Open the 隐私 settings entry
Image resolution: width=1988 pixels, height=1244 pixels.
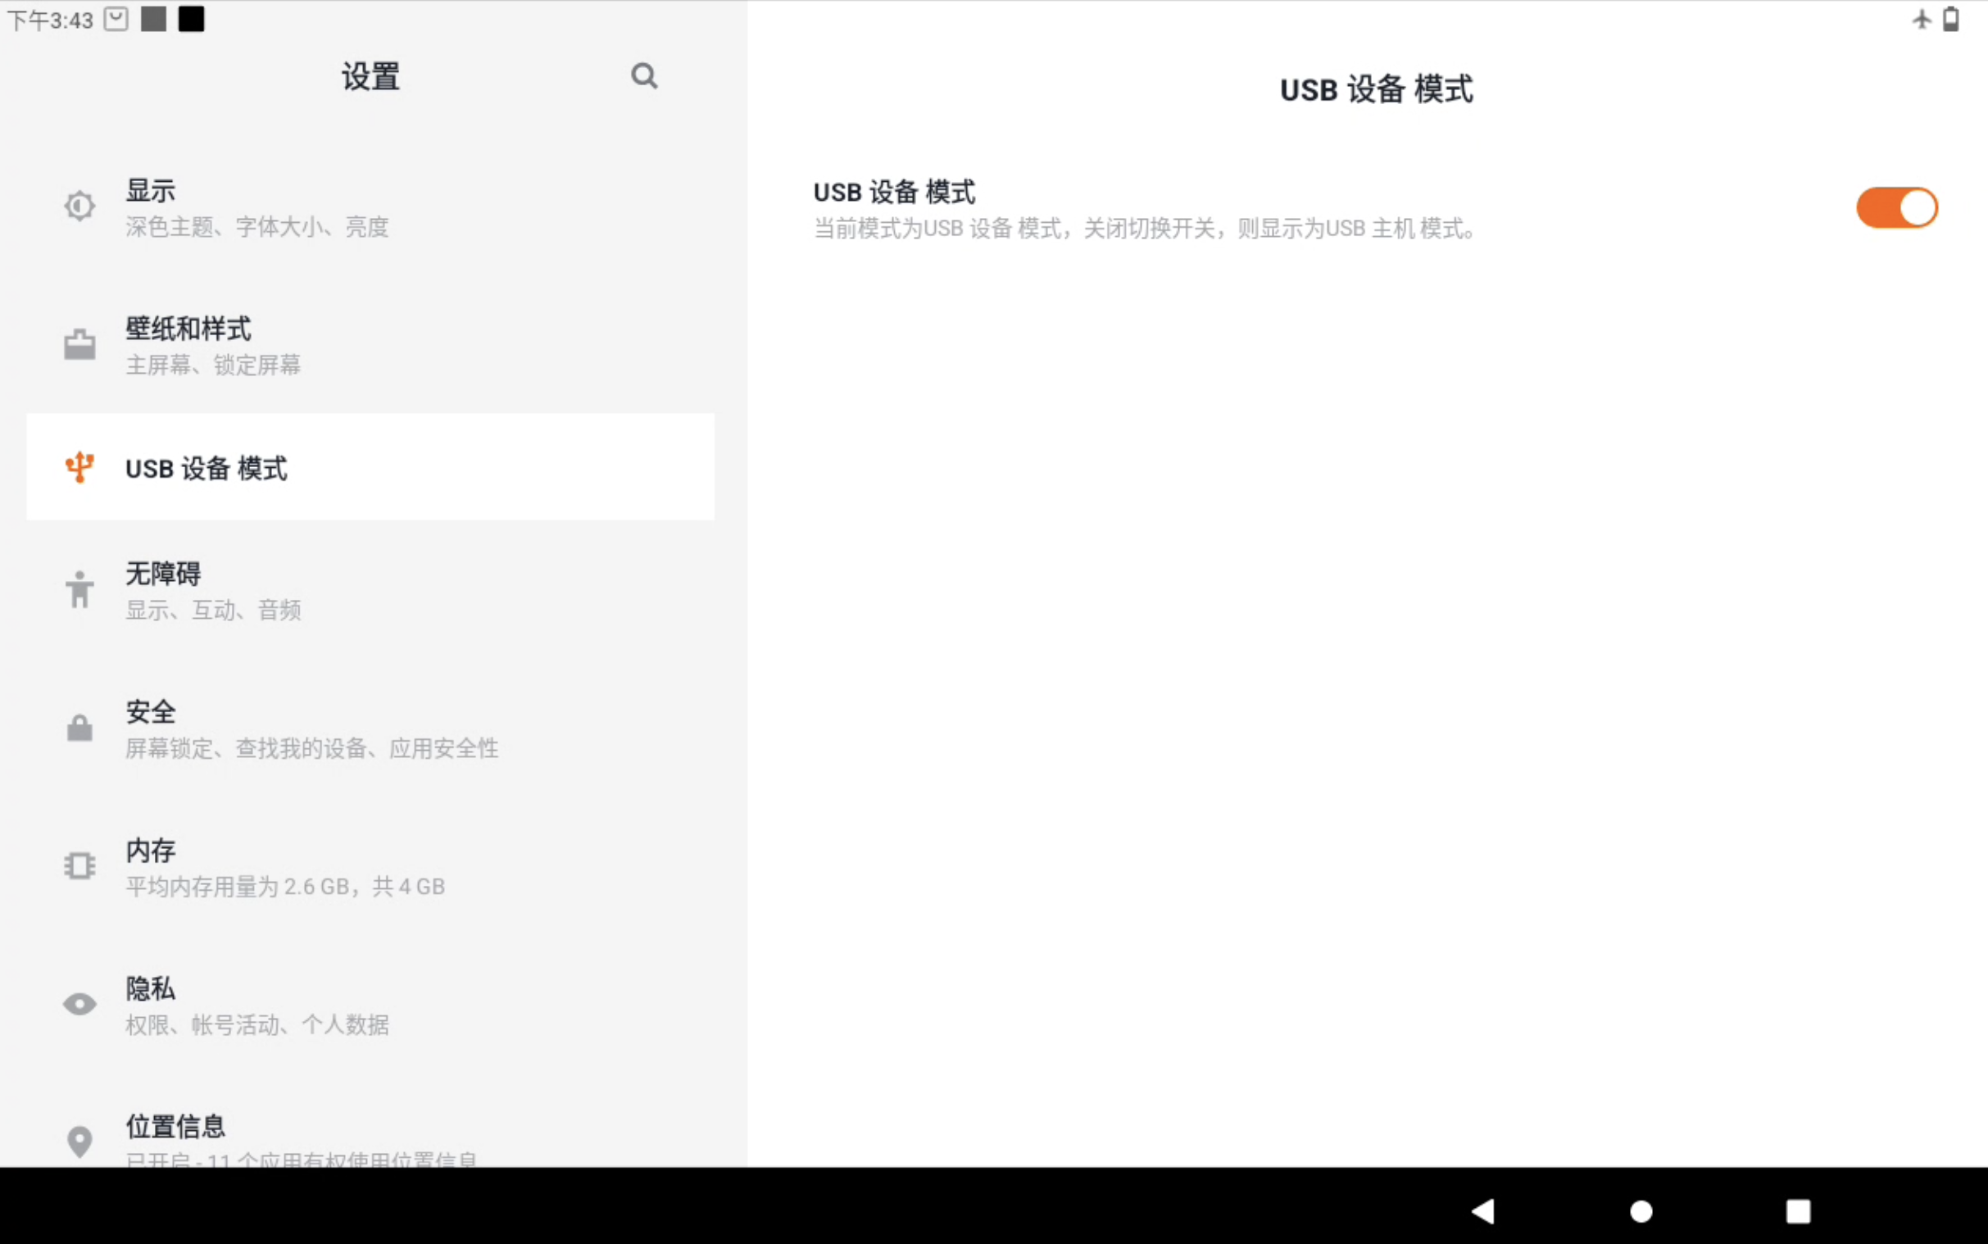(x=370, y=1005)
